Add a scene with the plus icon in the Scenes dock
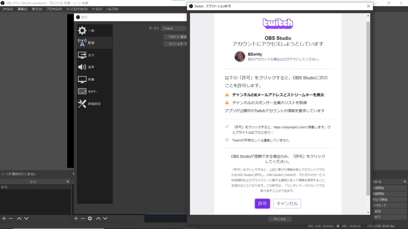This screenshot has height=229, width=408. [x=4, y=218]
